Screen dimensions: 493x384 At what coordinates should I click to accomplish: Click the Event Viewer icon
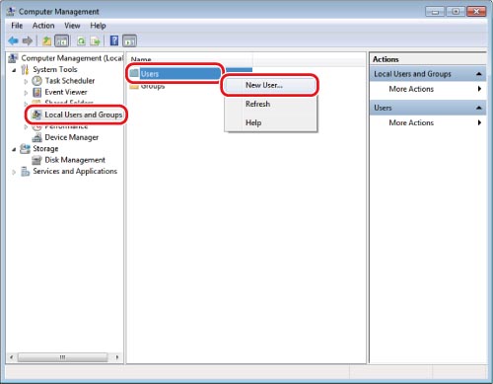pos(36,92)
